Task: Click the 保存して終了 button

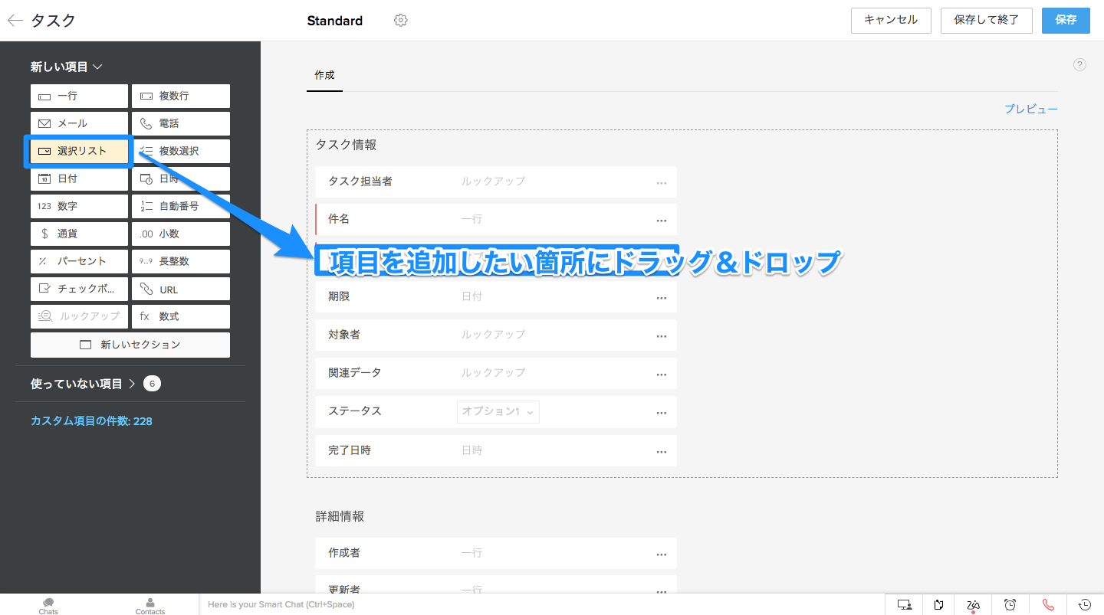Action: pyautogui.click(x=986, y=21)
